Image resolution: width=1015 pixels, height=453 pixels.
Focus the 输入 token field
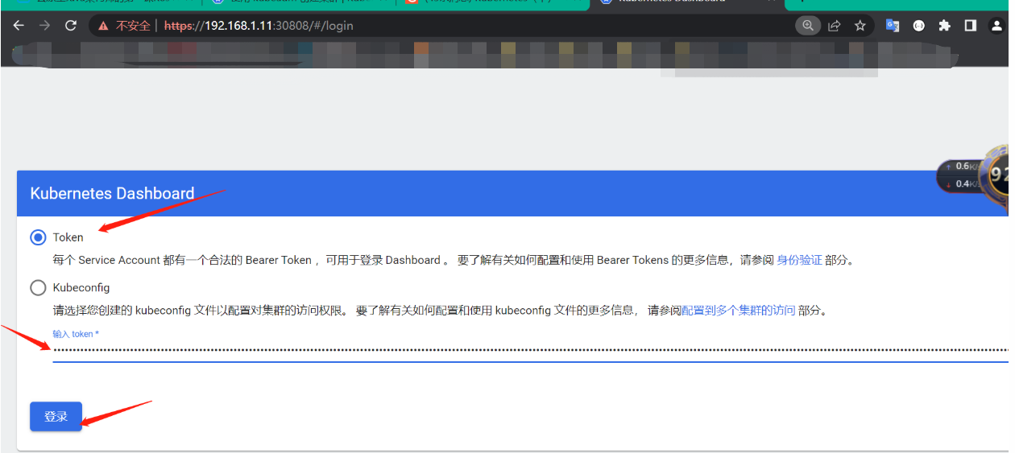coord(531,350)
